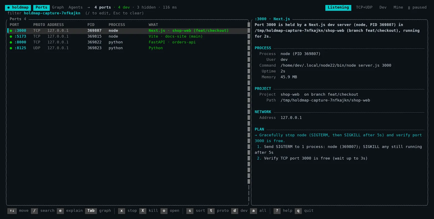Screen dimensions: 434x219
Task: Select the :5173 port row
Action: coord(127,36)
